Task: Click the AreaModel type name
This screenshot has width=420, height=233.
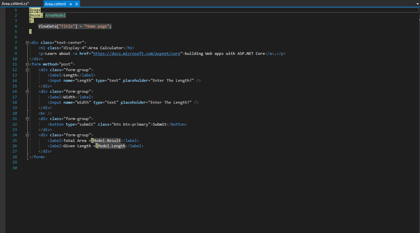Action: click(x=55, y=15)
